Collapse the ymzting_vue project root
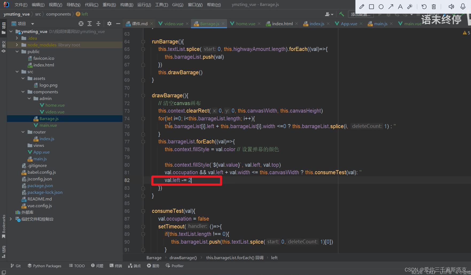This screenshot has width=471, height=275. pyautogui.click(x=11, y=32)
